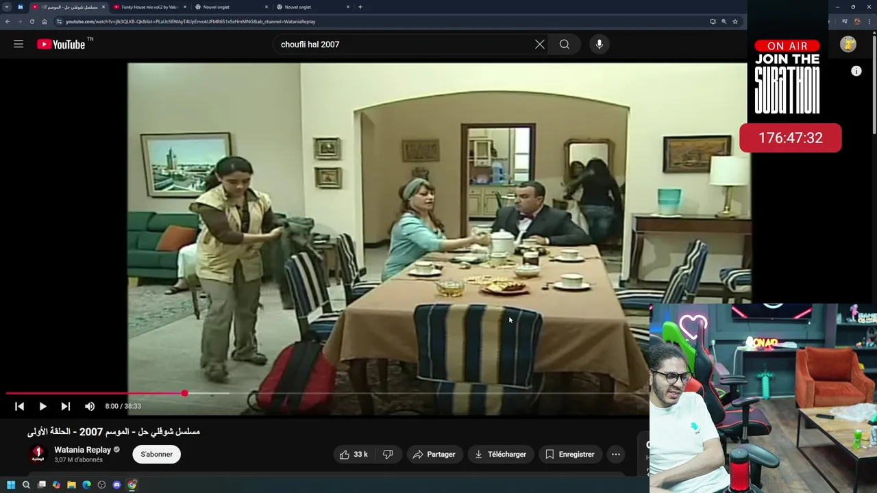The width and height of the screenshot is (877, 493).
Task: Switch to Funky House mix tab
Action: [149, 7]
